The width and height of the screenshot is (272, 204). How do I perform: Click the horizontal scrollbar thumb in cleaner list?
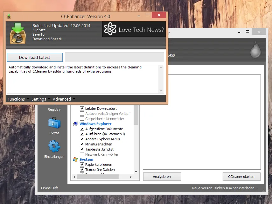[x=98, y=177]
